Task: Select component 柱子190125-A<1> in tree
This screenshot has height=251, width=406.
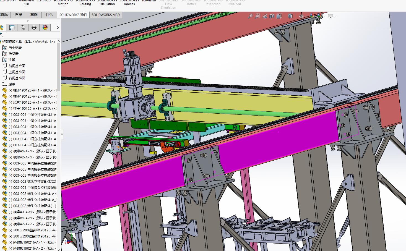Action: click(x=29, y=90)
